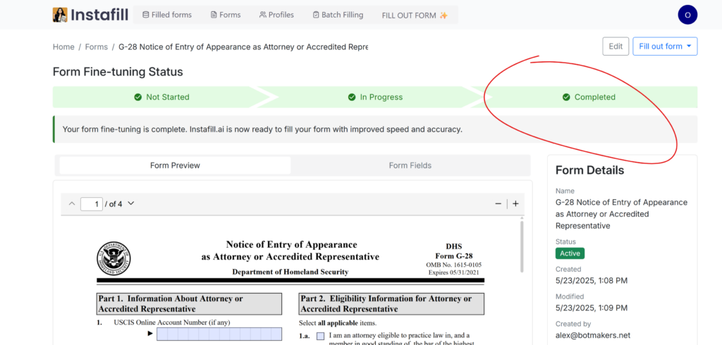Click the Filled forms database icon
Viewport: 722px width, 345px height.
[145, 15]
